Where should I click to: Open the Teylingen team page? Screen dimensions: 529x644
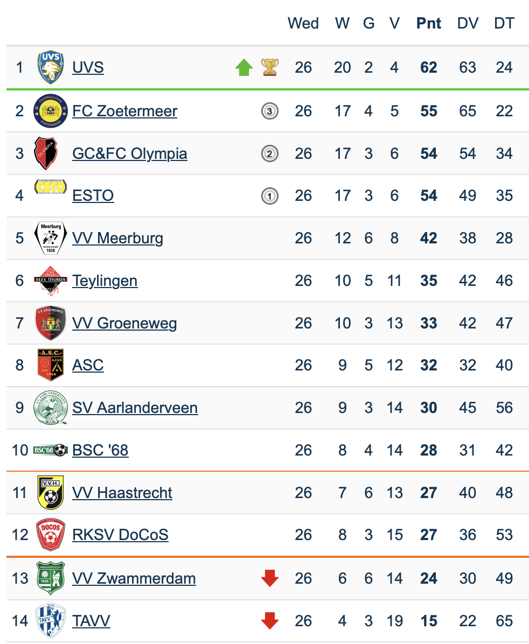[x=105, y=281]
